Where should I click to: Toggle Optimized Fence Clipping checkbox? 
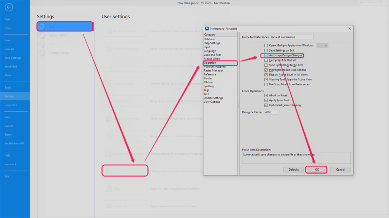(x=266, y=105)
